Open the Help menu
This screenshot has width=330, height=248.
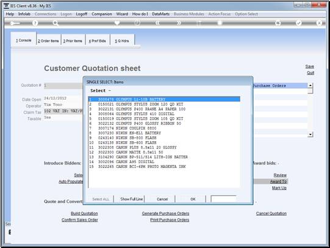[x=10, y=14]
